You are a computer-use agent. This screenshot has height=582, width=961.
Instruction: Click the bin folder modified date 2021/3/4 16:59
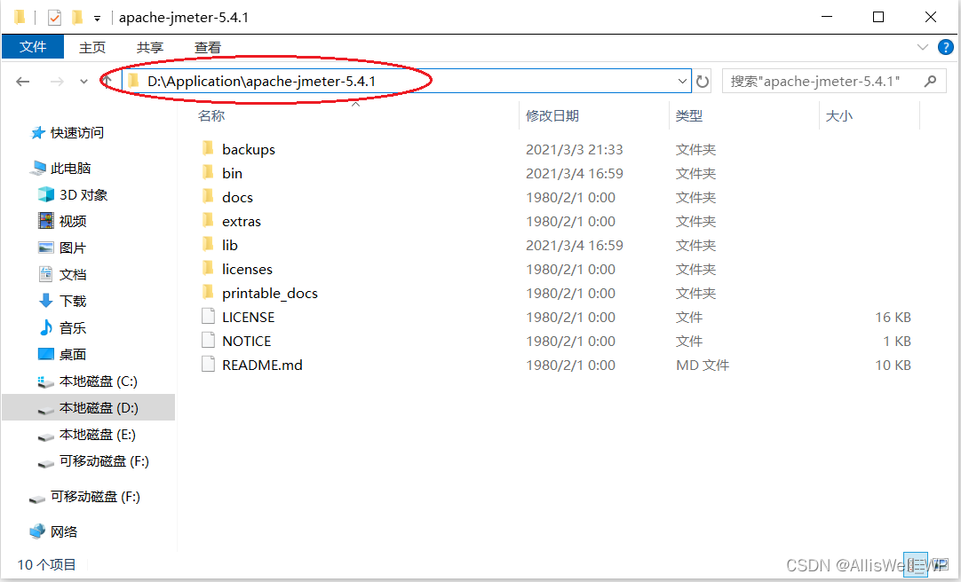coord(575,173)
